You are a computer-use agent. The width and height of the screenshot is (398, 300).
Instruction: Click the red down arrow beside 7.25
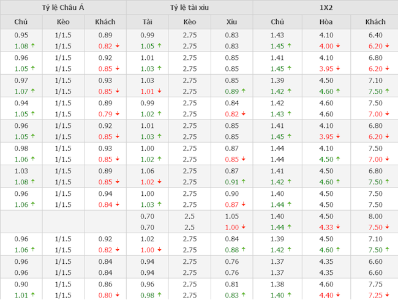[388, 295]
